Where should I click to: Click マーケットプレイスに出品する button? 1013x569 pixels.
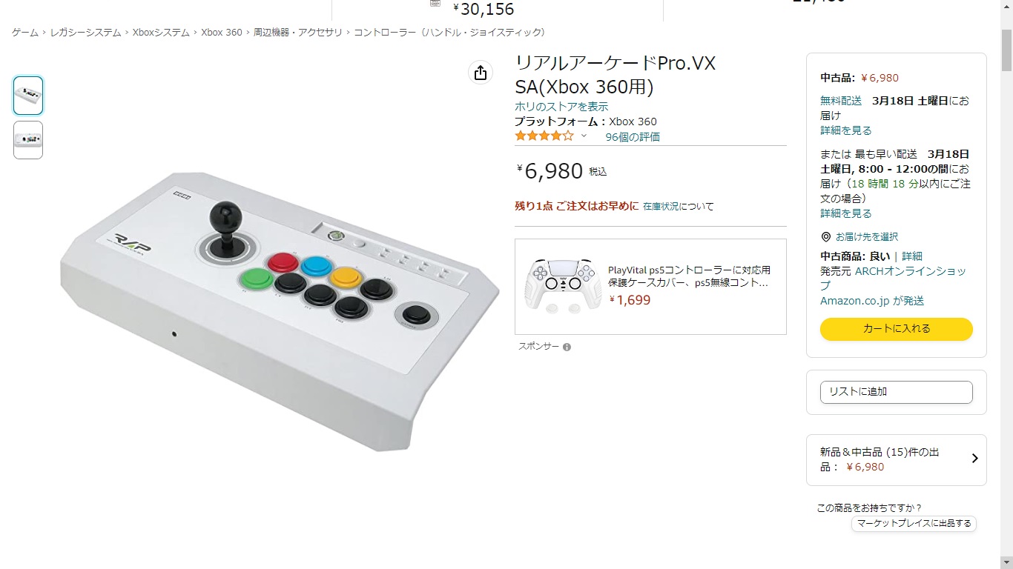click(x=914, y=523)
